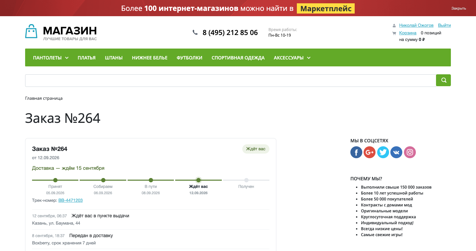Screen dimensions: 476x251
Task: Go to Главная страница breadcrumb
Action: point(44,98)
